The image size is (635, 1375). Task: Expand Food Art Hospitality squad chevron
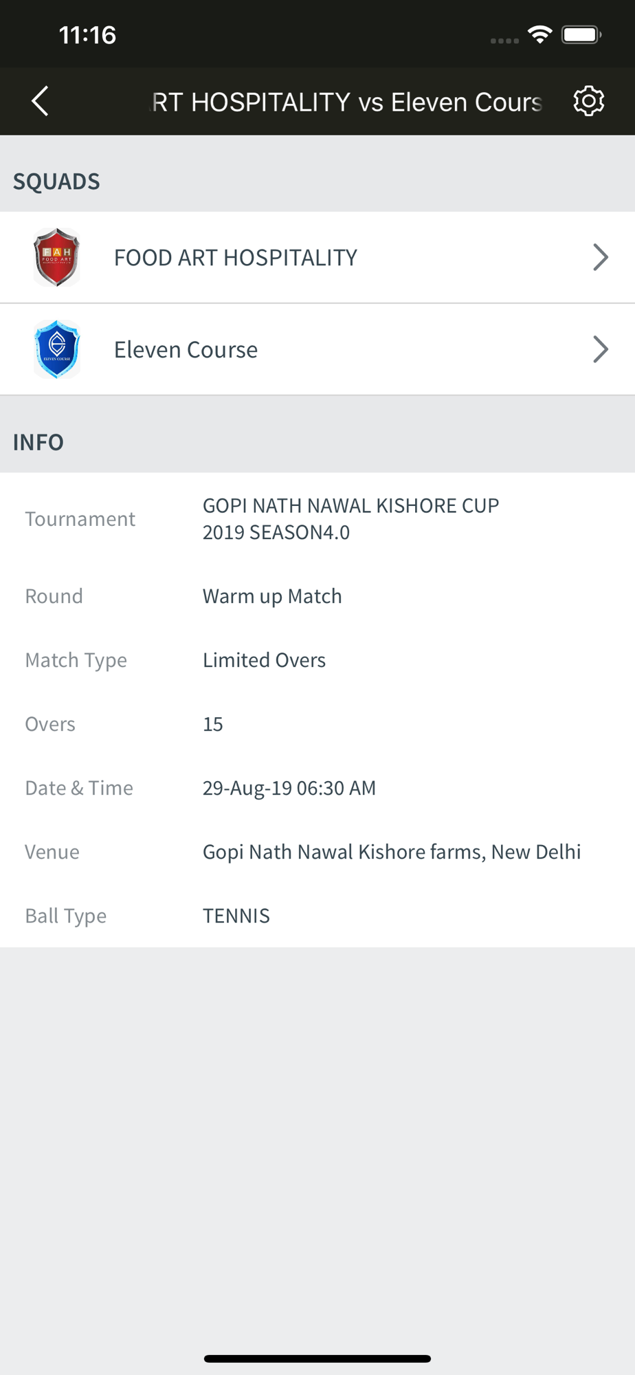pos(600,257)
